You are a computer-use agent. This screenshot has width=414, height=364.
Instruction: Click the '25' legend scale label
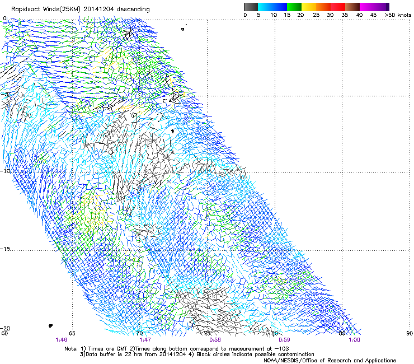316,15
